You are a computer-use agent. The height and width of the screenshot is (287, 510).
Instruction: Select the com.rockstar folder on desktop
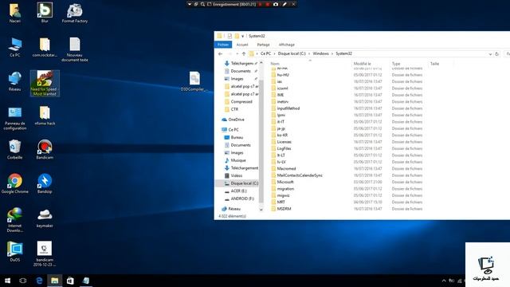[x=45, y=48]
